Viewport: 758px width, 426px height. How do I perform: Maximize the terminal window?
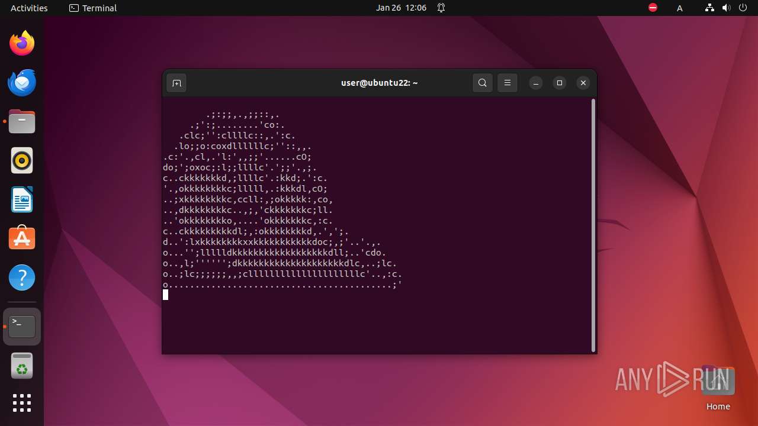(x=560, y=83)
